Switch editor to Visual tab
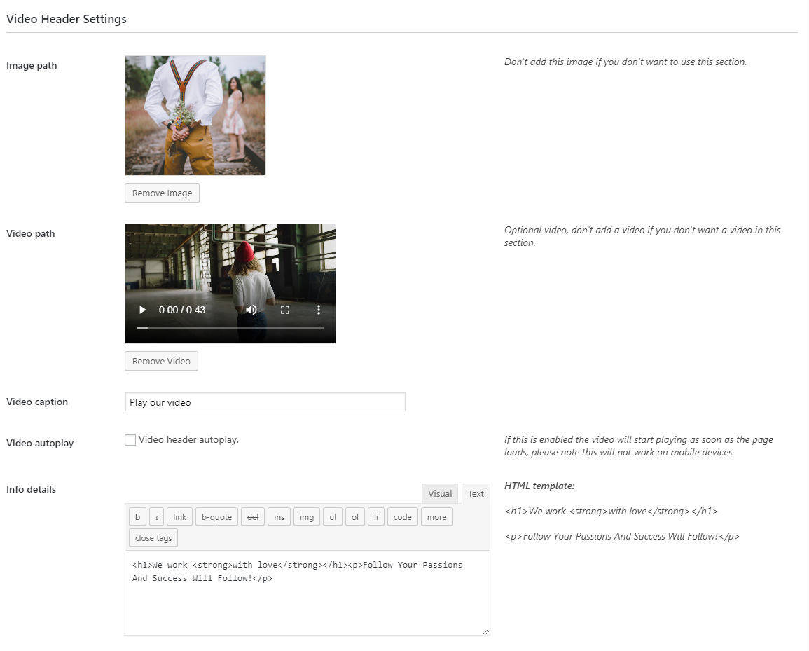 point(440,493)
